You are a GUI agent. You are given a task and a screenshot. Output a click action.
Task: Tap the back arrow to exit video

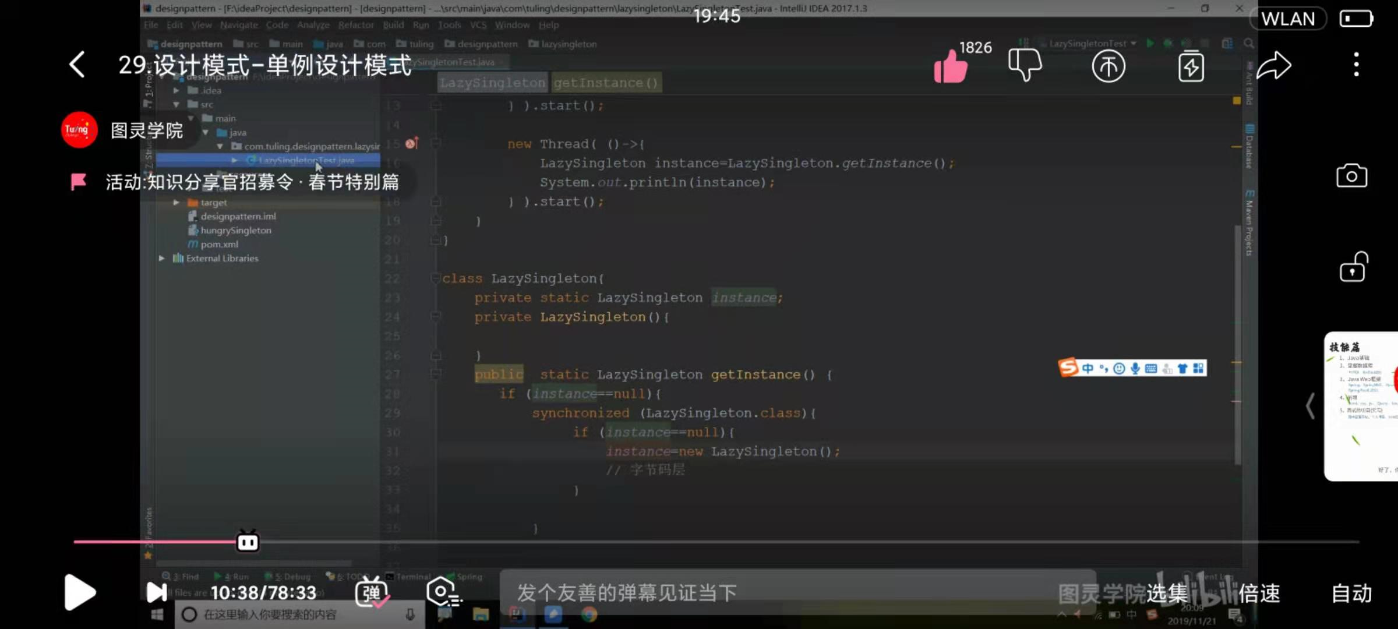pyautogui.click(x=77, y=65)
